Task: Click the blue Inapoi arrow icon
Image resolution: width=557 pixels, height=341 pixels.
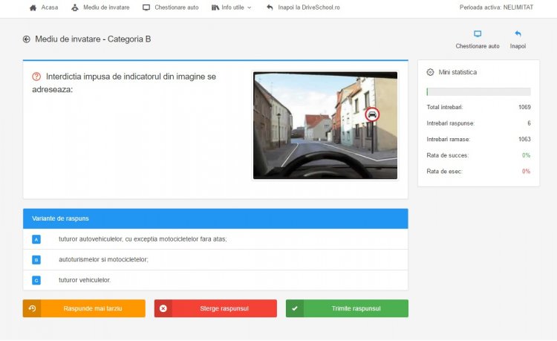Action: [x=518, y=33]
